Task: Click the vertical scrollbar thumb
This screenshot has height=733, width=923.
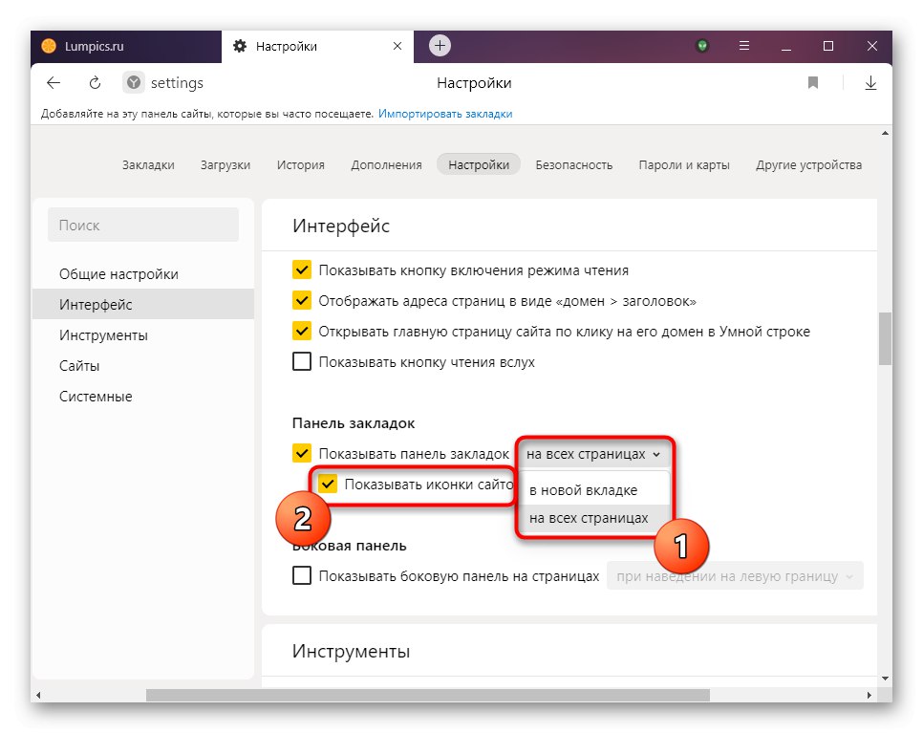Action: click(x=885, y=339)
